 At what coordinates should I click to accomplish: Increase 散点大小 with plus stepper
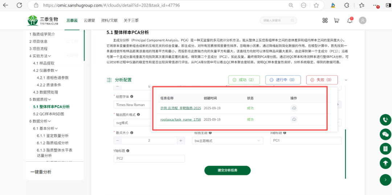click(x=180, y=141)
